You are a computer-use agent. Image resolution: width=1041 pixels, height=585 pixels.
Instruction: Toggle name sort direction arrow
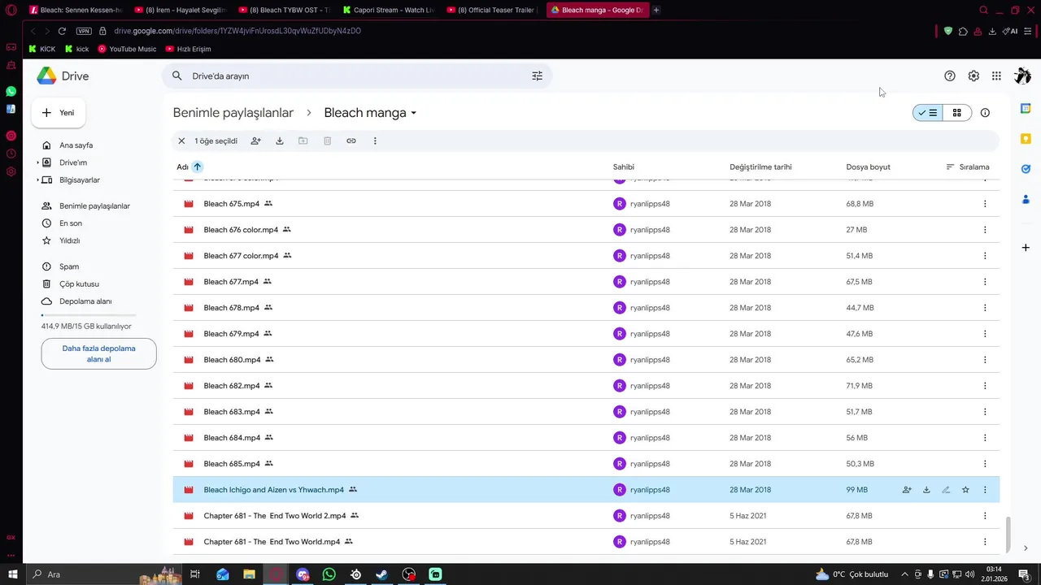197,167
